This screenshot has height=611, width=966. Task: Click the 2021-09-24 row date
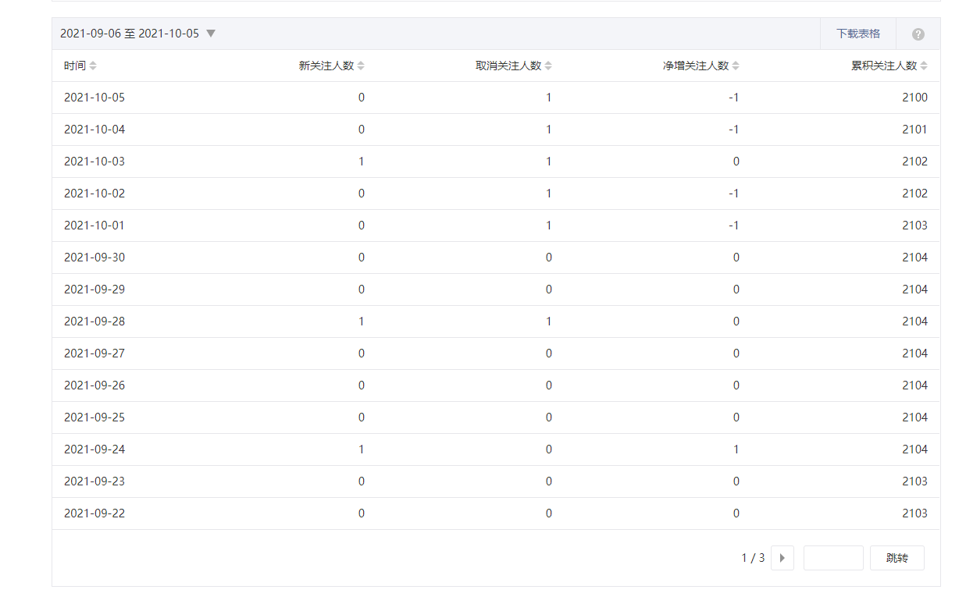(94, 449)
